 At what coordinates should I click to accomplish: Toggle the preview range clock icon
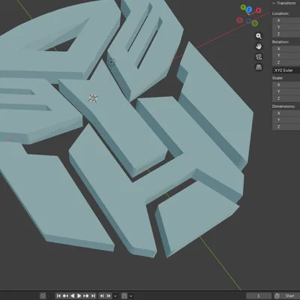pyautogui.click(x=277, y=295)
